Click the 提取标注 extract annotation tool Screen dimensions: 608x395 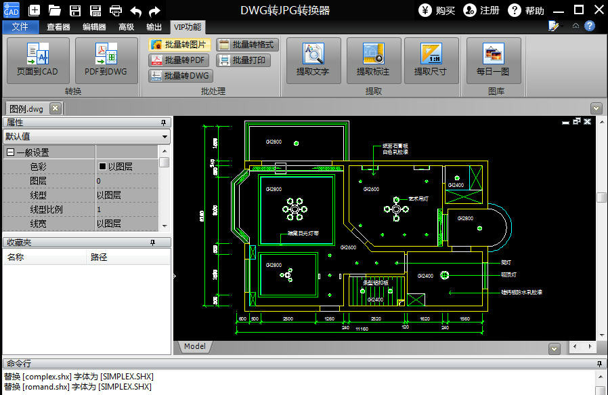click(374, 60)
